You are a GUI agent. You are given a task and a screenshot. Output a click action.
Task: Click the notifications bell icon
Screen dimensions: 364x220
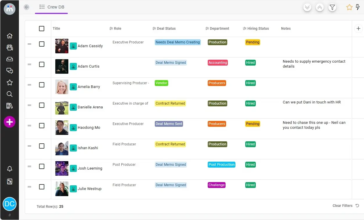pos(10,169)
